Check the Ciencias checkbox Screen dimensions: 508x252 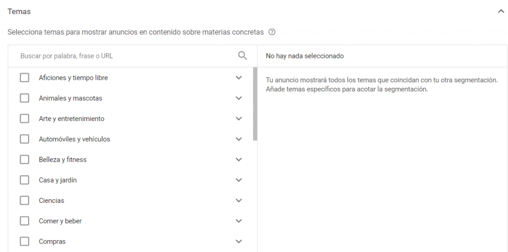(x=24, y=200)
